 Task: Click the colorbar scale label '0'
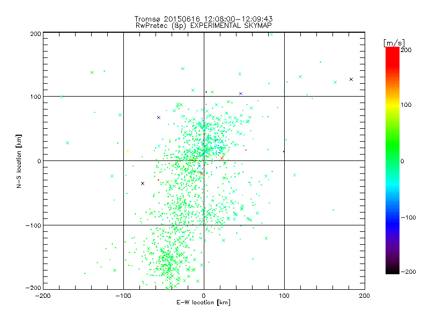coord(402,161)
